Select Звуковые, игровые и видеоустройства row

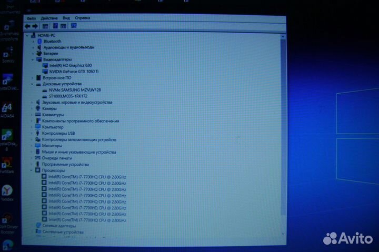tap(77, 103)
